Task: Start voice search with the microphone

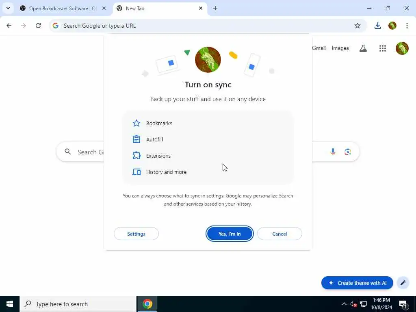Action: (333, 152)
